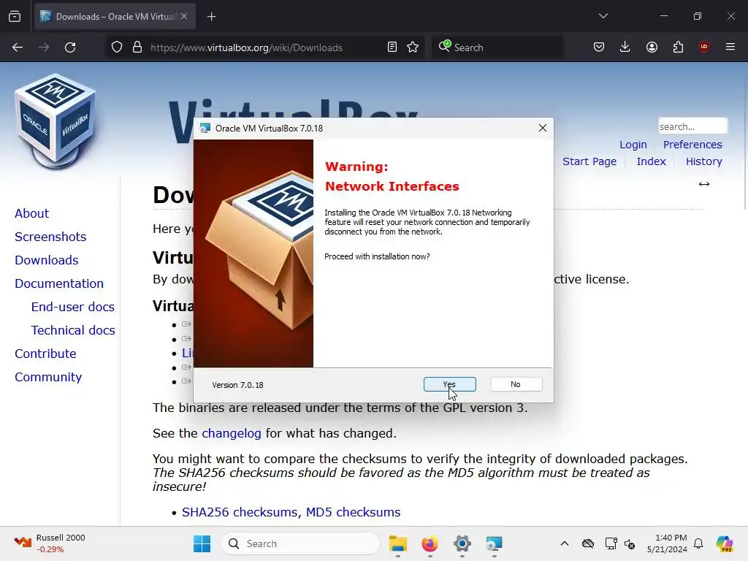Screen dimensions: 748x561
Task: Open the extensions puzzle icon
Action: pos(678,47)
